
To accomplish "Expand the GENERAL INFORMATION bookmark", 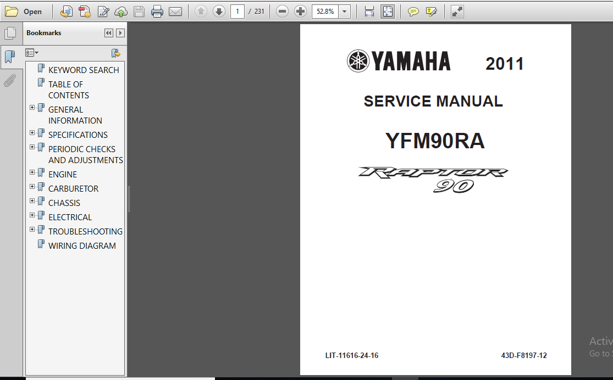I will tap(32, 108).
